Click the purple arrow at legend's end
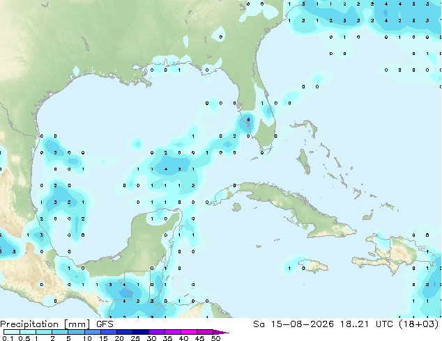This screenshot has height=341, width=442. tap(221, 332)
